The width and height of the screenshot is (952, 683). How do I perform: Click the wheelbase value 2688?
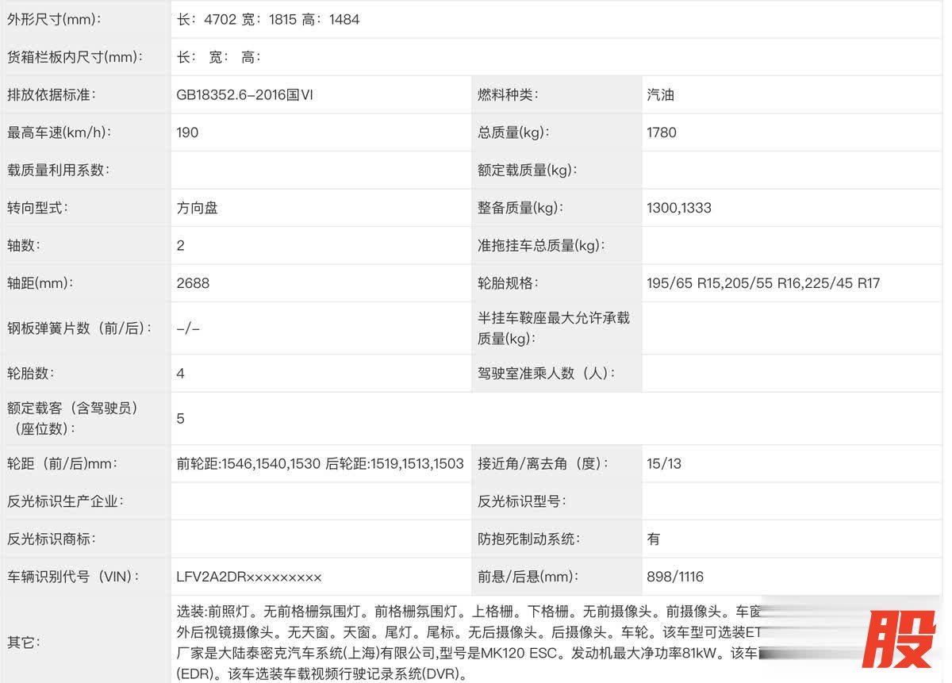coord(193,283)
